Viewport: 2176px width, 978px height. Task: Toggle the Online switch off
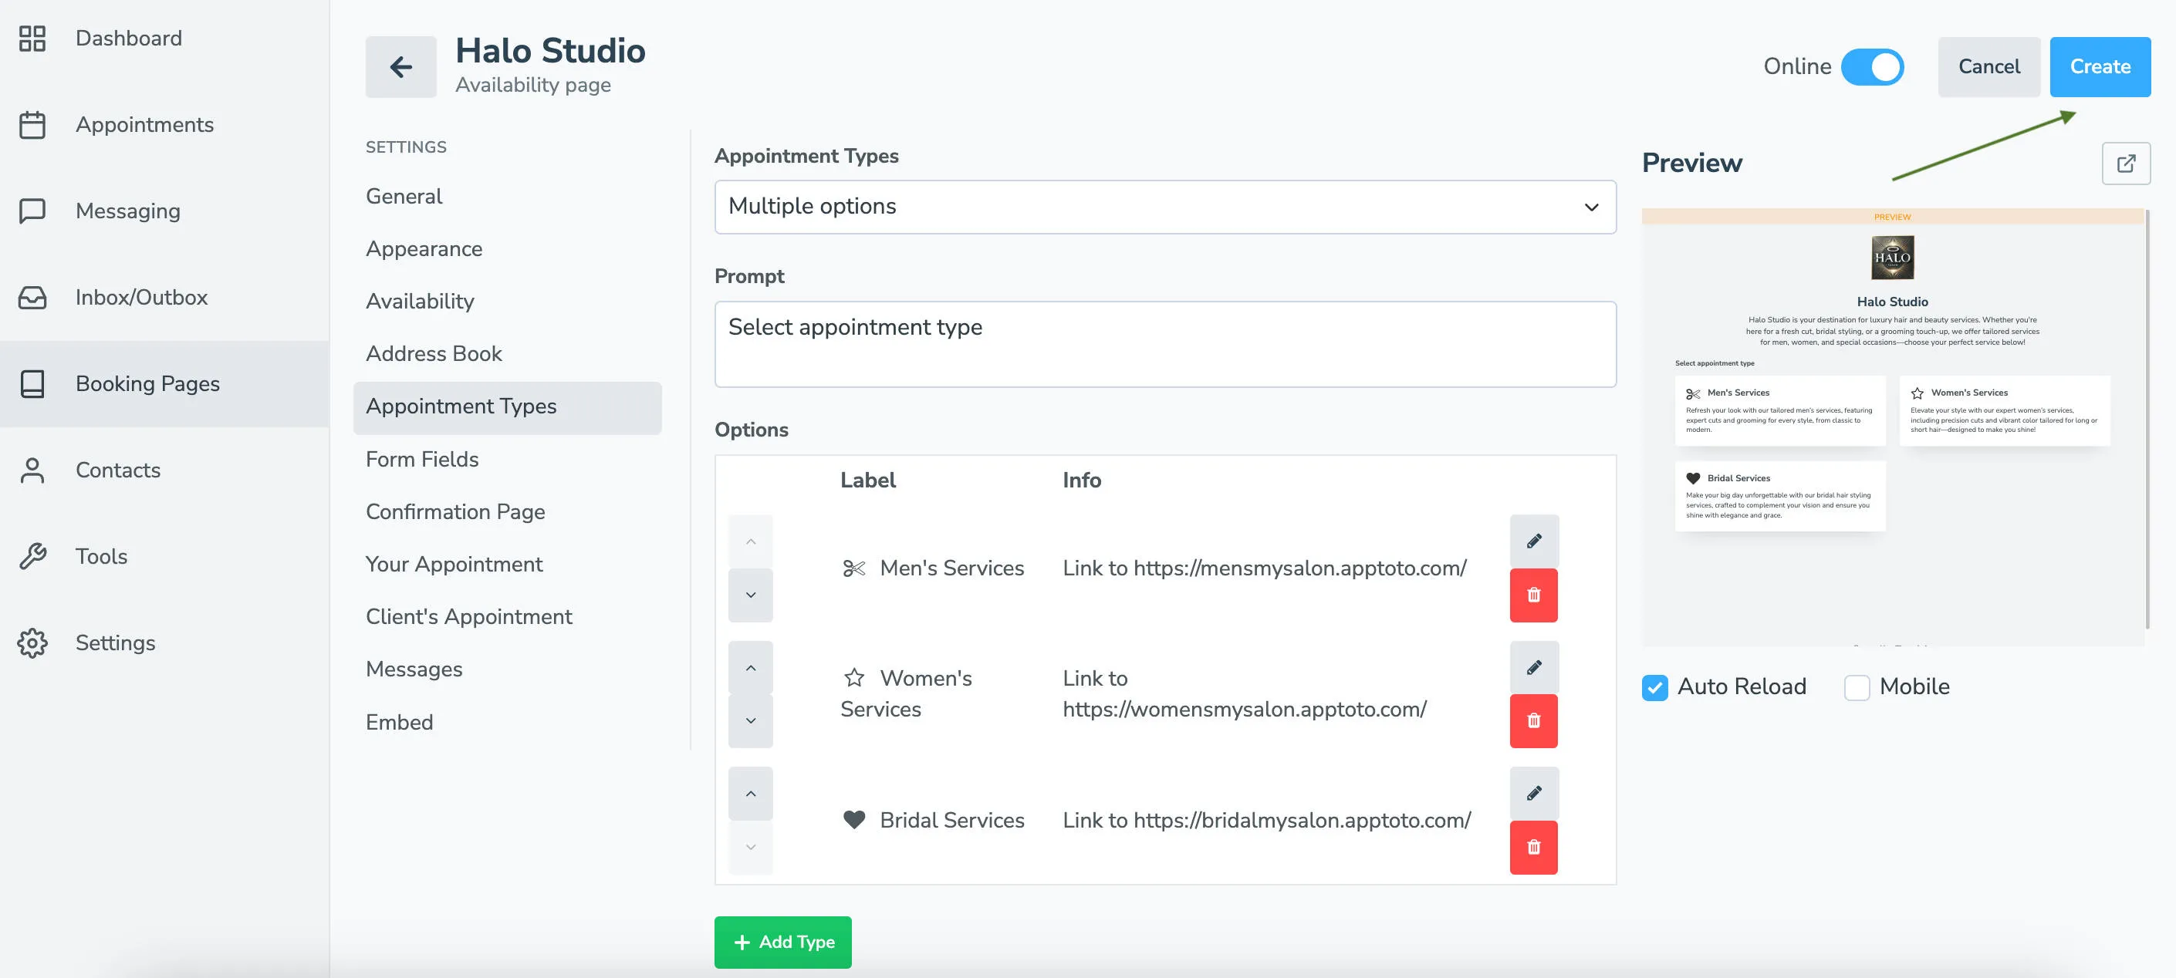coord(1874,67)
